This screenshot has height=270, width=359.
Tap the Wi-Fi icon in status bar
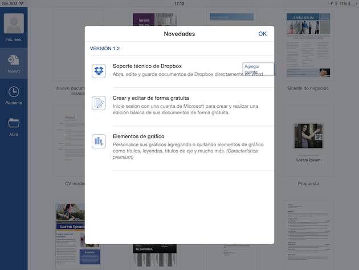point(21,3)
